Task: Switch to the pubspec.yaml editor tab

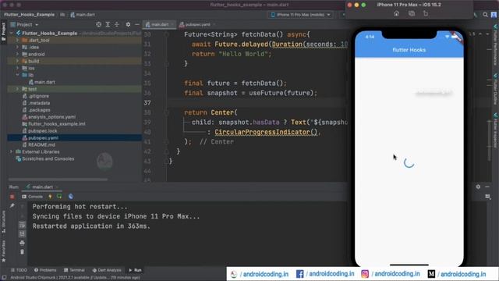Action: [197, 24]
